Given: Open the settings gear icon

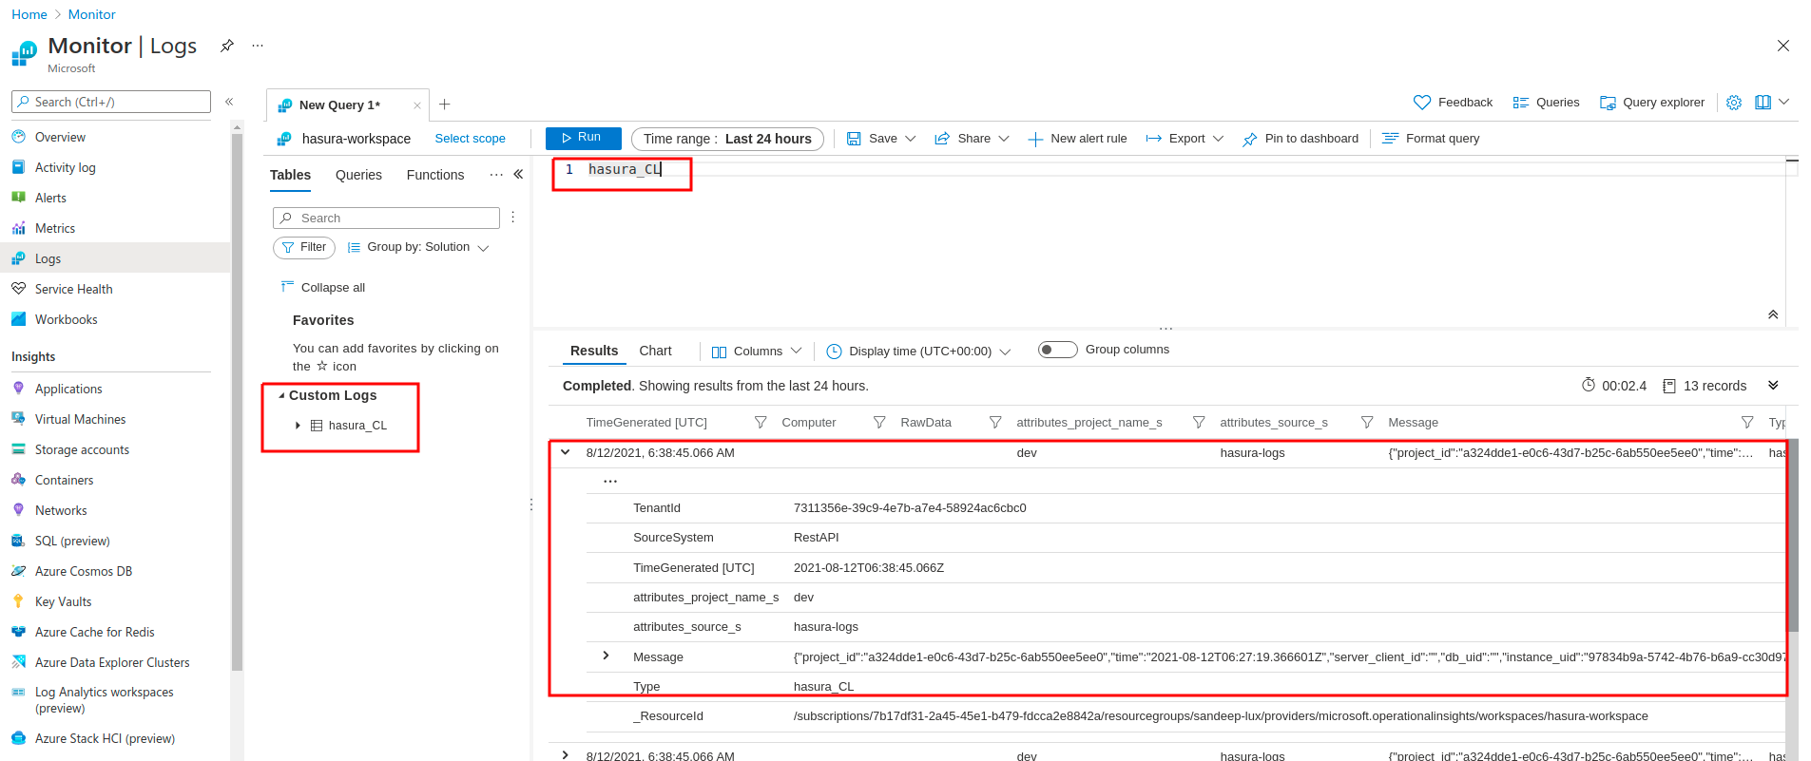Looking at the screenshot, I should tap(1734, 103).
